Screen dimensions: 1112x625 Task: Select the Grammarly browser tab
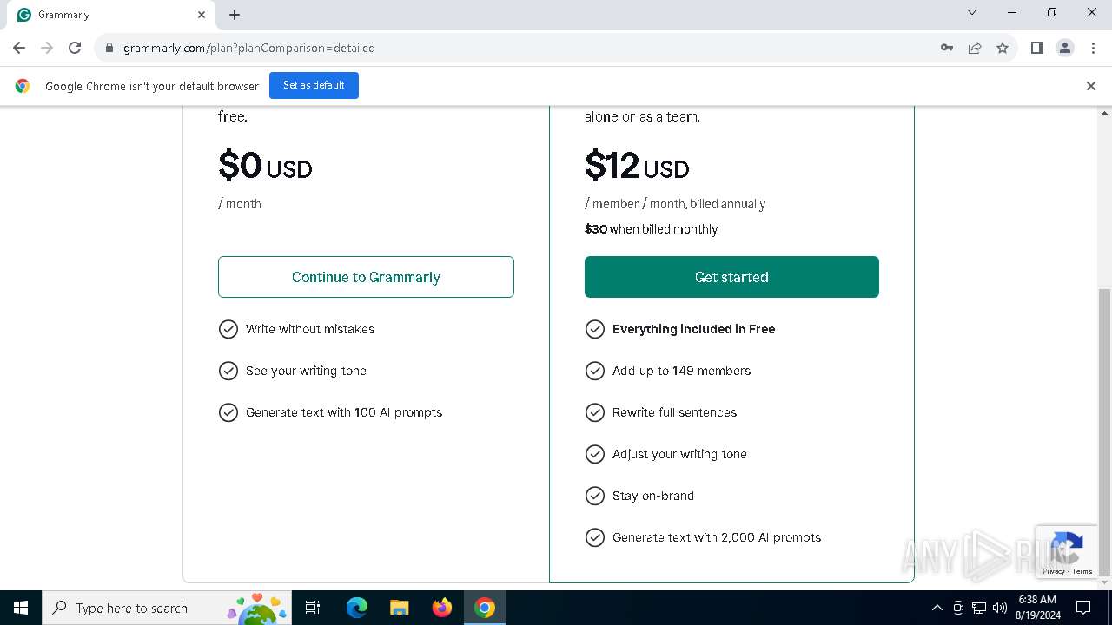[x=111, y=15]
